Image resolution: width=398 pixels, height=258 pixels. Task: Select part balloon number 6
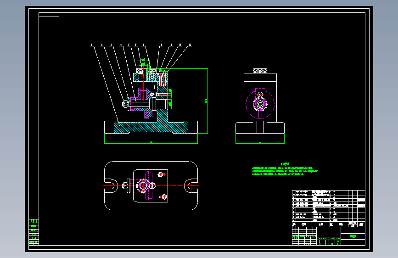click(x=136, y=45)
